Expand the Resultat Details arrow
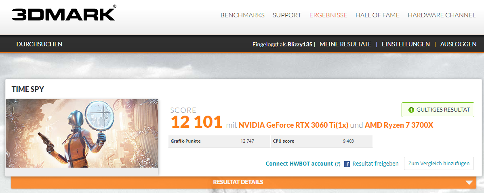This screenshot has width=484, height=193. [469, 183]
